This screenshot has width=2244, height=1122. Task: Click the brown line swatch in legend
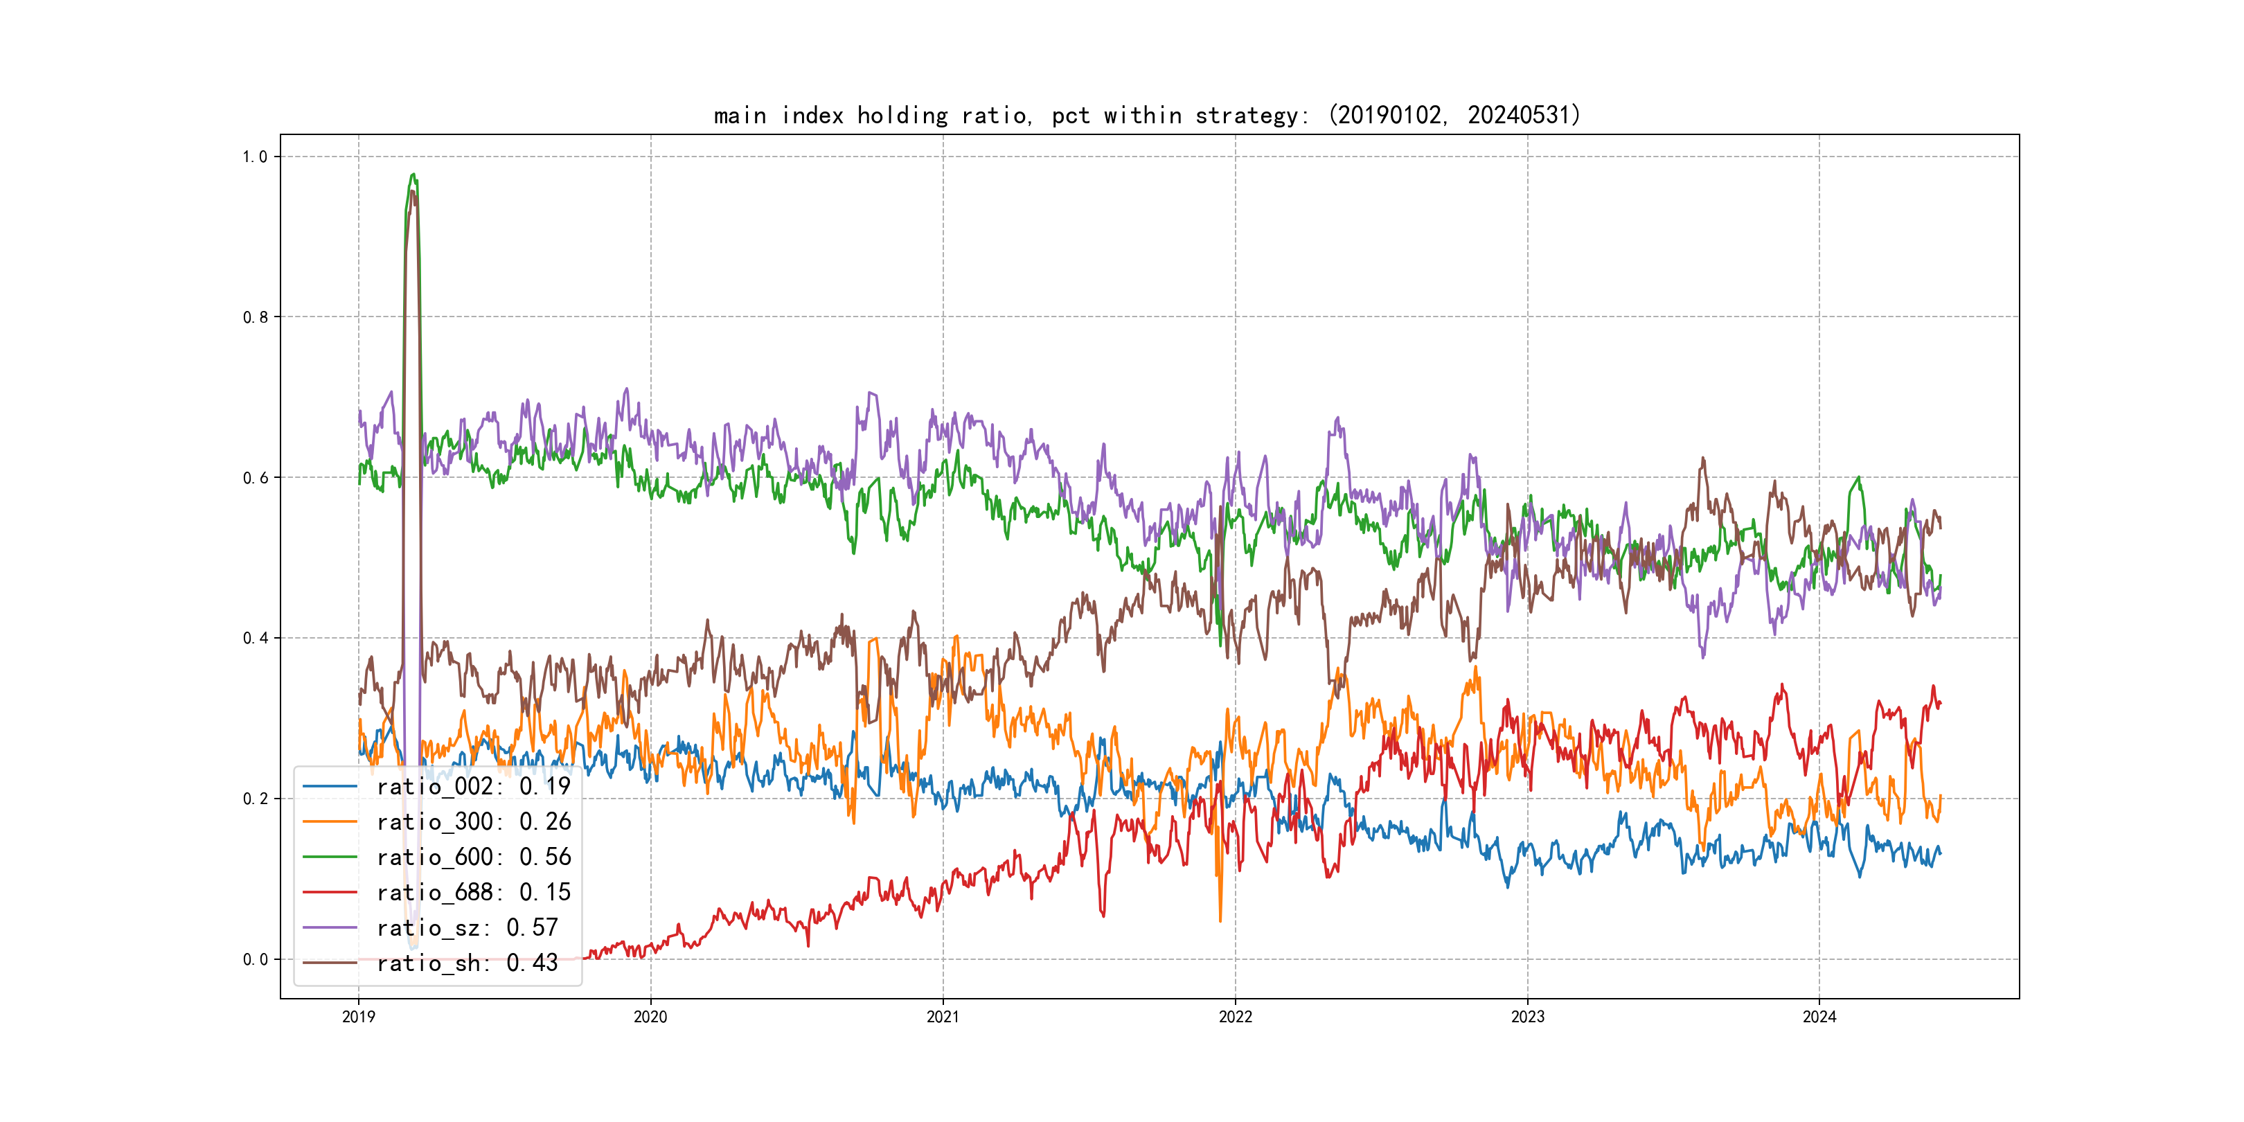[x=330, y=963]
